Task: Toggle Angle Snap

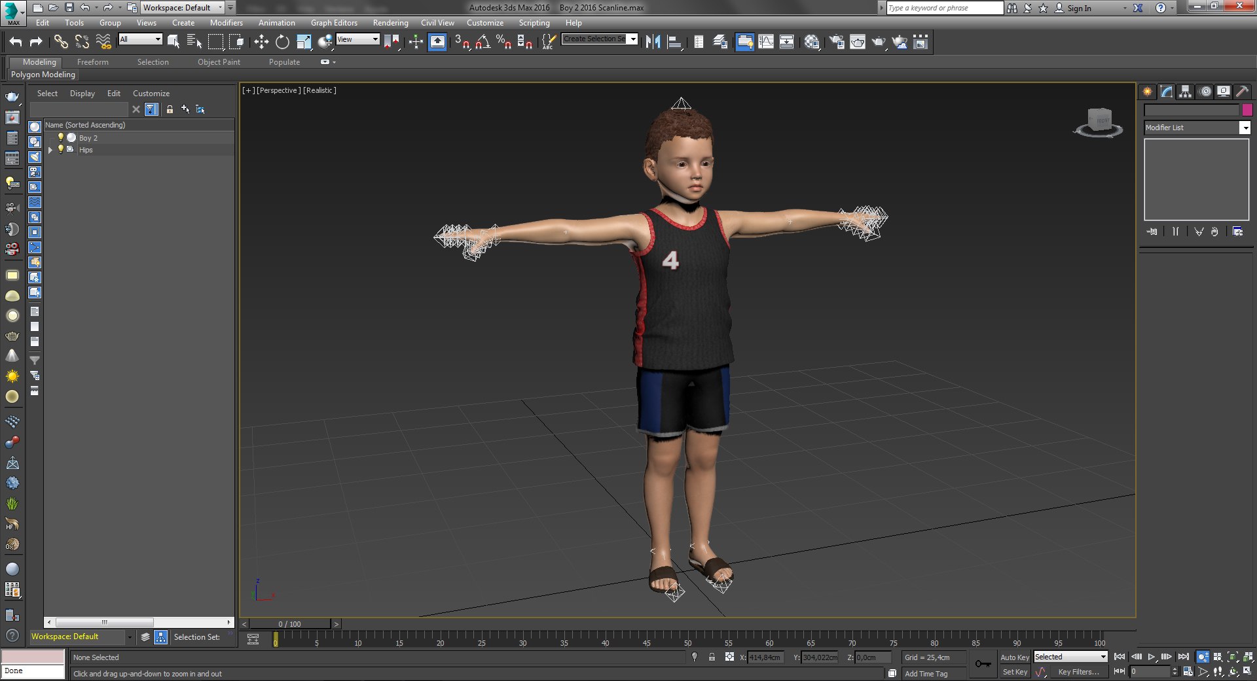Action: pos(483,42)
